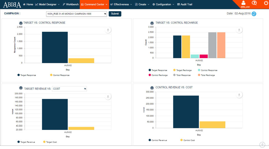269x149 pixels.
Task: Toggle the Control Cost legend item
Action: 188,140
